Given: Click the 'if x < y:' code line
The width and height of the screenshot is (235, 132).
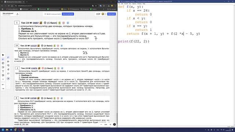Looking at the screenshot, I should coord(136,18).
